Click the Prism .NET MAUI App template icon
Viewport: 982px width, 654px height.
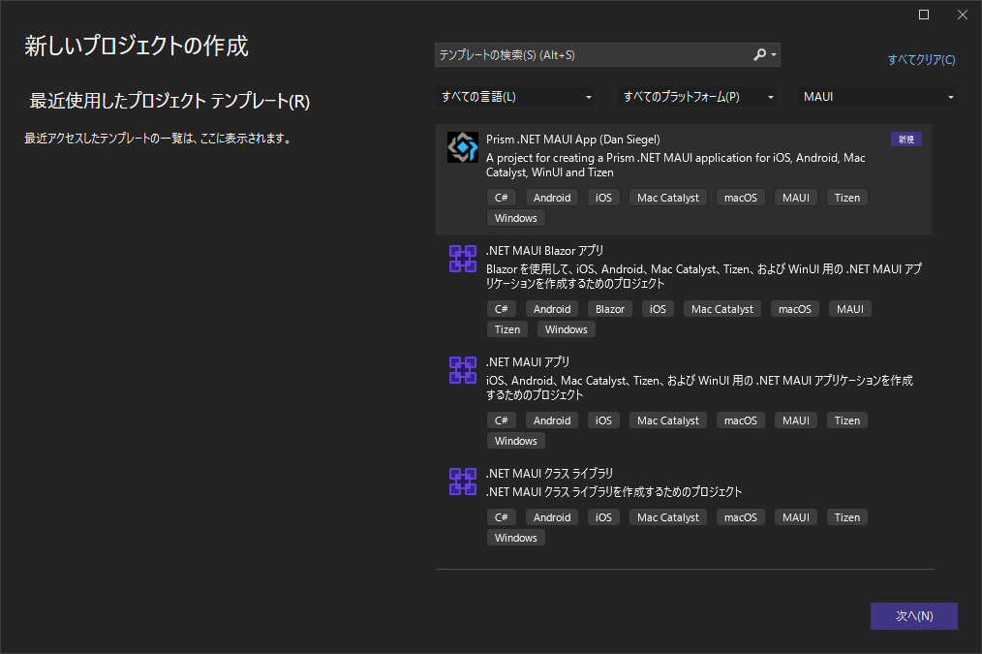[463, 147]
